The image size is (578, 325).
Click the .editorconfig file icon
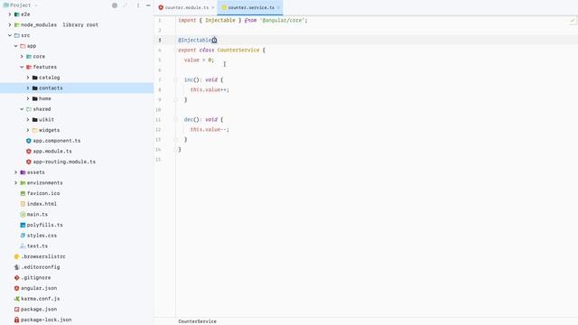tap(16, 267)
